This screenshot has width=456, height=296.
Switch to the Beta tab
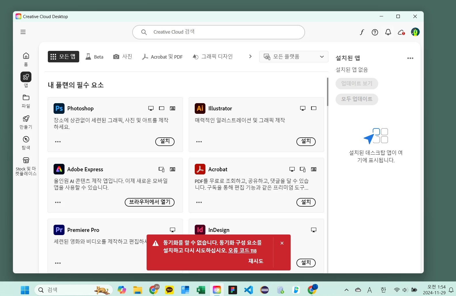[x=94, y=57]
